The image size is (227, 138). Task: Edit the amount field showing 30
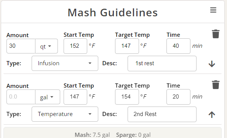pos(21,46)
